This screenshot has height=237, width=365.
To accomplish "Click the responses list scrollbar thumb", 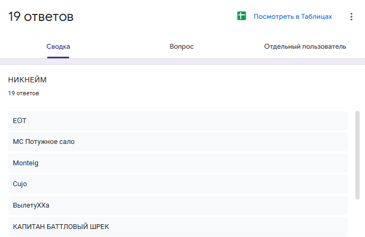I will point(357,155).
